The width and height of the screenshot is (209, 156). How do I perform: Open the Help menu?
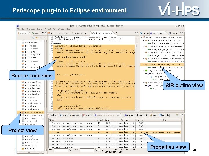coord(68,29)
